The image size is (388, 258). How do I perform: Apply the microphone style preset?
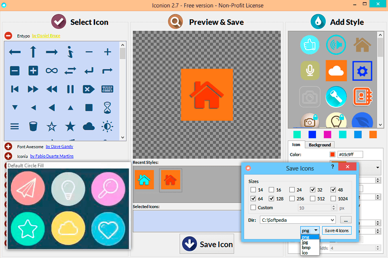310,71
